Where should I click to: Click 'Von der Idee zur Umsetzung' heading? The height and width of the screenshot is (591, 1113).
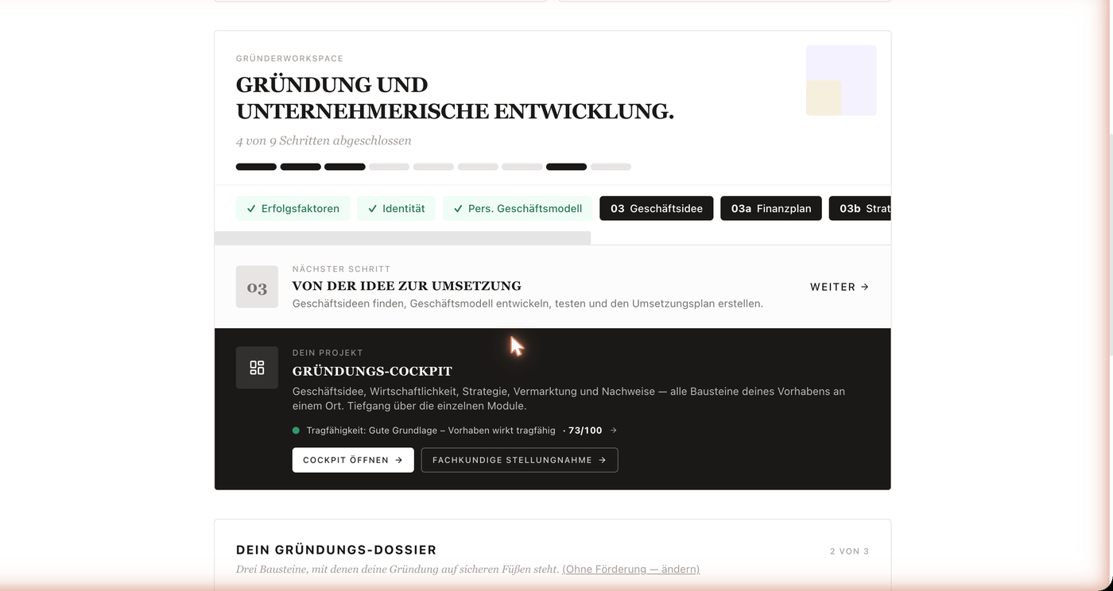pyautogui.click(x=407, y=286)
